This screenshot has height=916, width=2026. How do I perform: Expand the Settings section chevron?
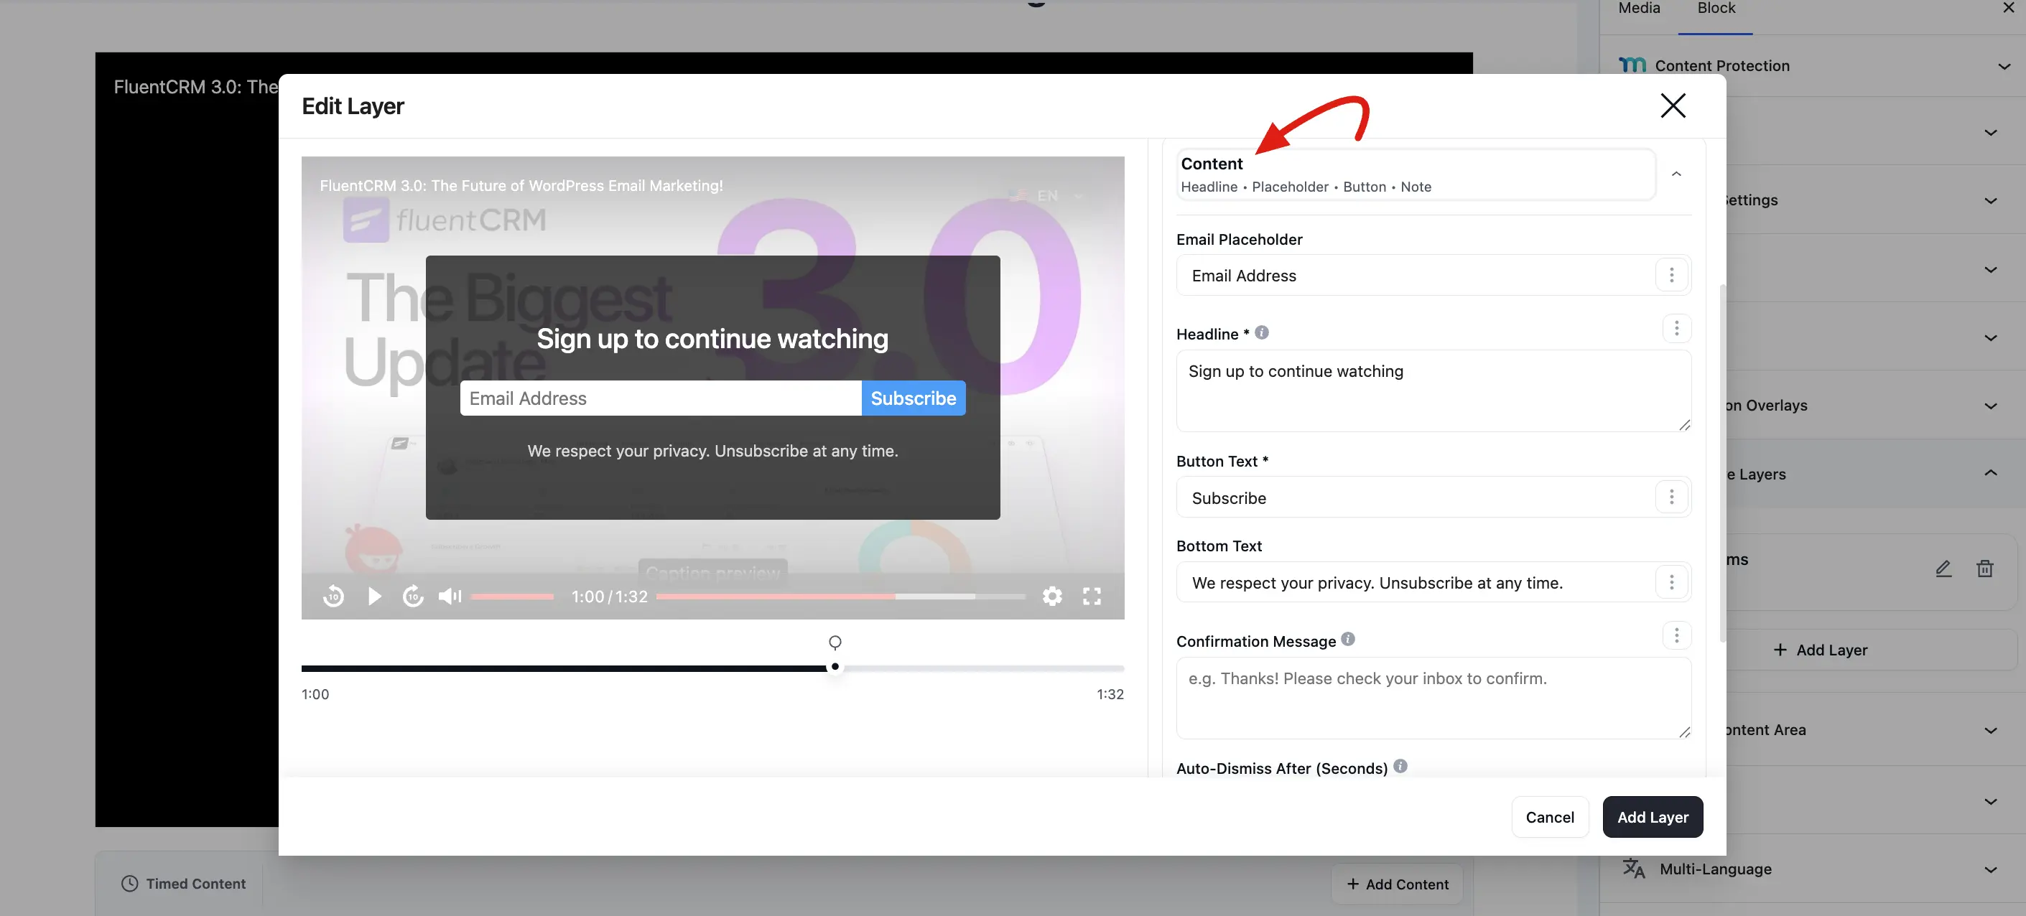click(1991, 201)
